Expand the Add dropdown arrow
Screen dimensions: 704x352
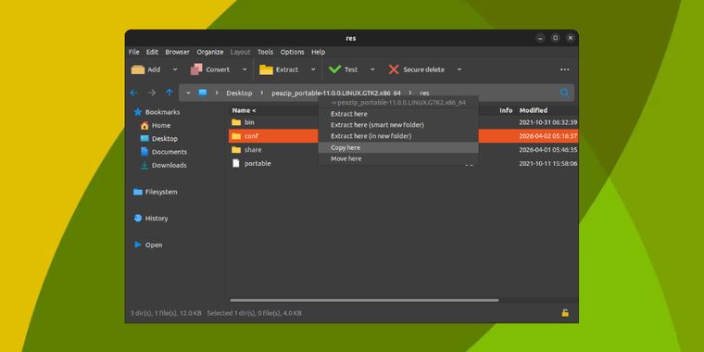point(175,69)
